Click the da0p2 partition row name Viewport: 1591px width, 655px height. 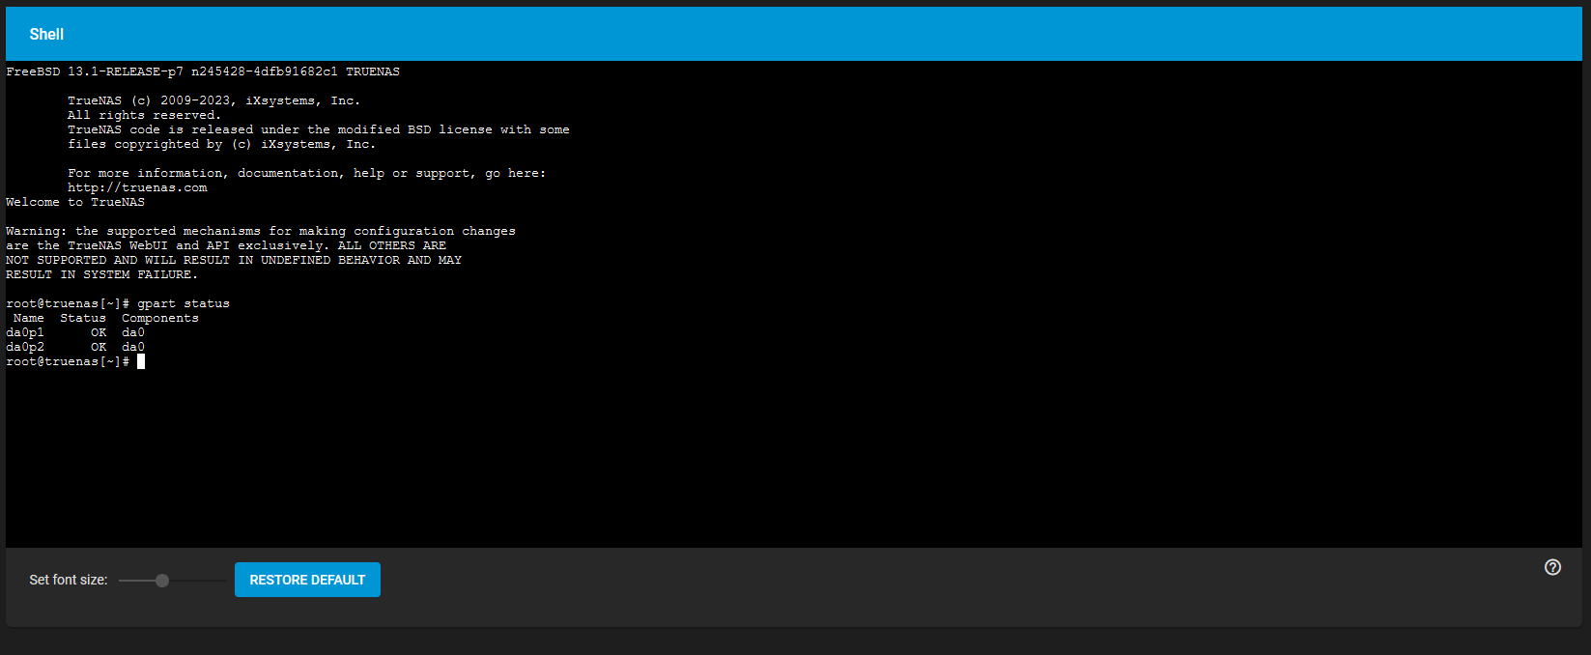tap(25, 347)
